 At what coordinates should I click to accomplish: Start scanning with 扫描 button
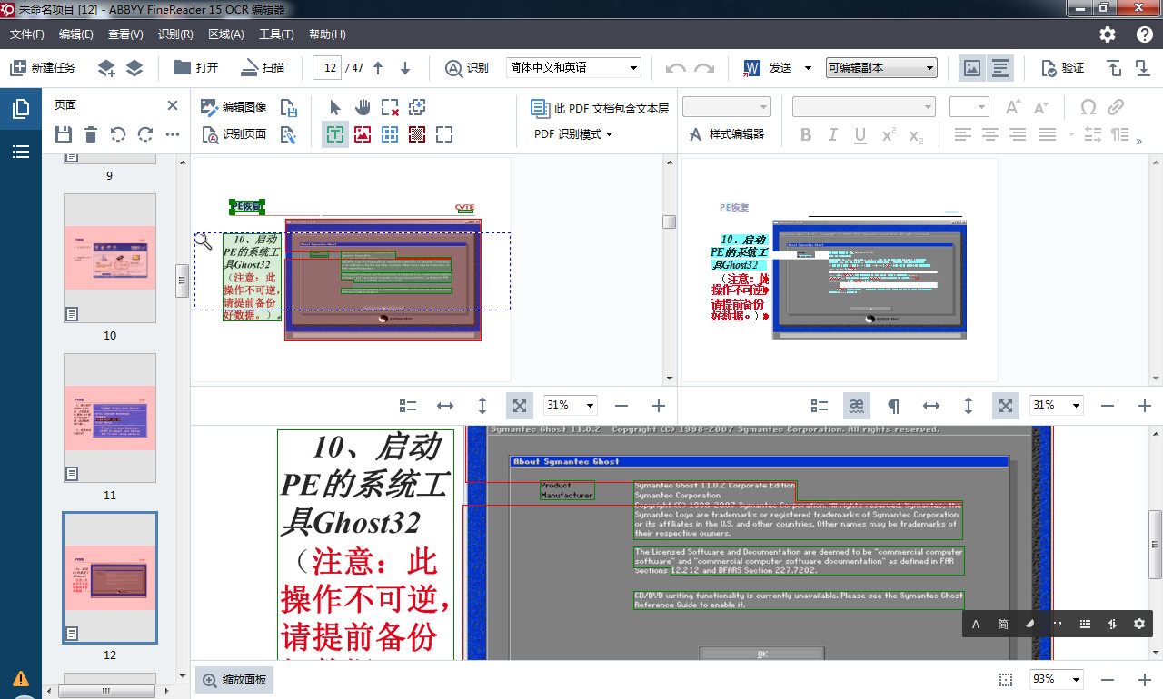[x=263, y=68]
